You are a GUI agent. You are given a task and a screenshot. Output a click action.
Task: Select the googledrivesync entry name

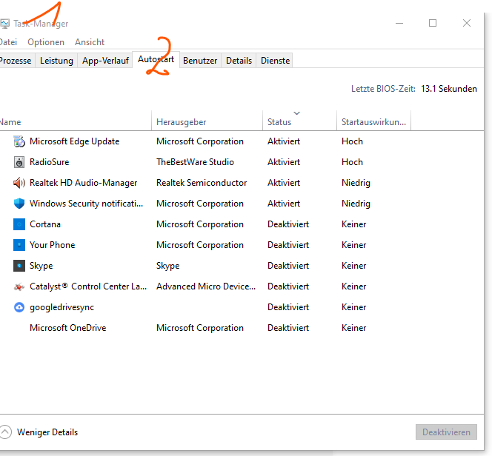[x=61, y=307]
